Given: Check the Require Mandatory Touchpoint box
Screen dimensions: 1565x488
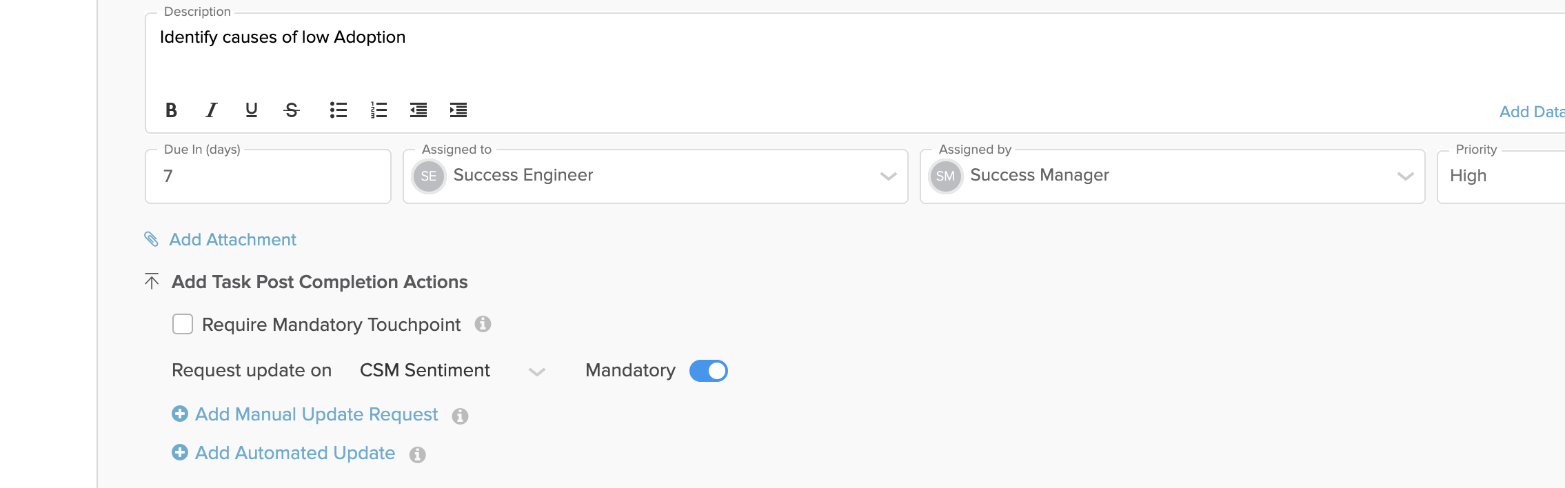Looking at the screenshot, I should coord(183,324).
